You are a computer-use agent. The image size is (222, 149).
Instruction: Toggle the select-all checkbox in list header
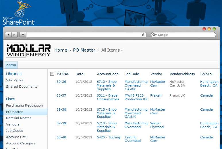(x=52, y=74)
